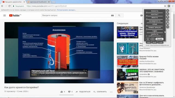The height and width of the screenshot is (98, 175).
Task: Click the secure 'Защищено' site info lock
Action: click(18, 6)
